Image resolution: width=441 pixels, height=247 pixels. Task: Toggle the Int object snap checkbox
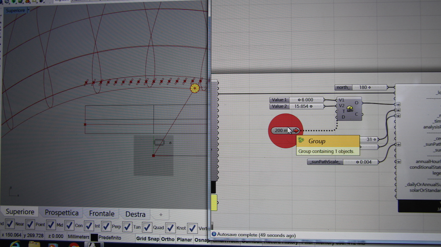click(89, 225)
